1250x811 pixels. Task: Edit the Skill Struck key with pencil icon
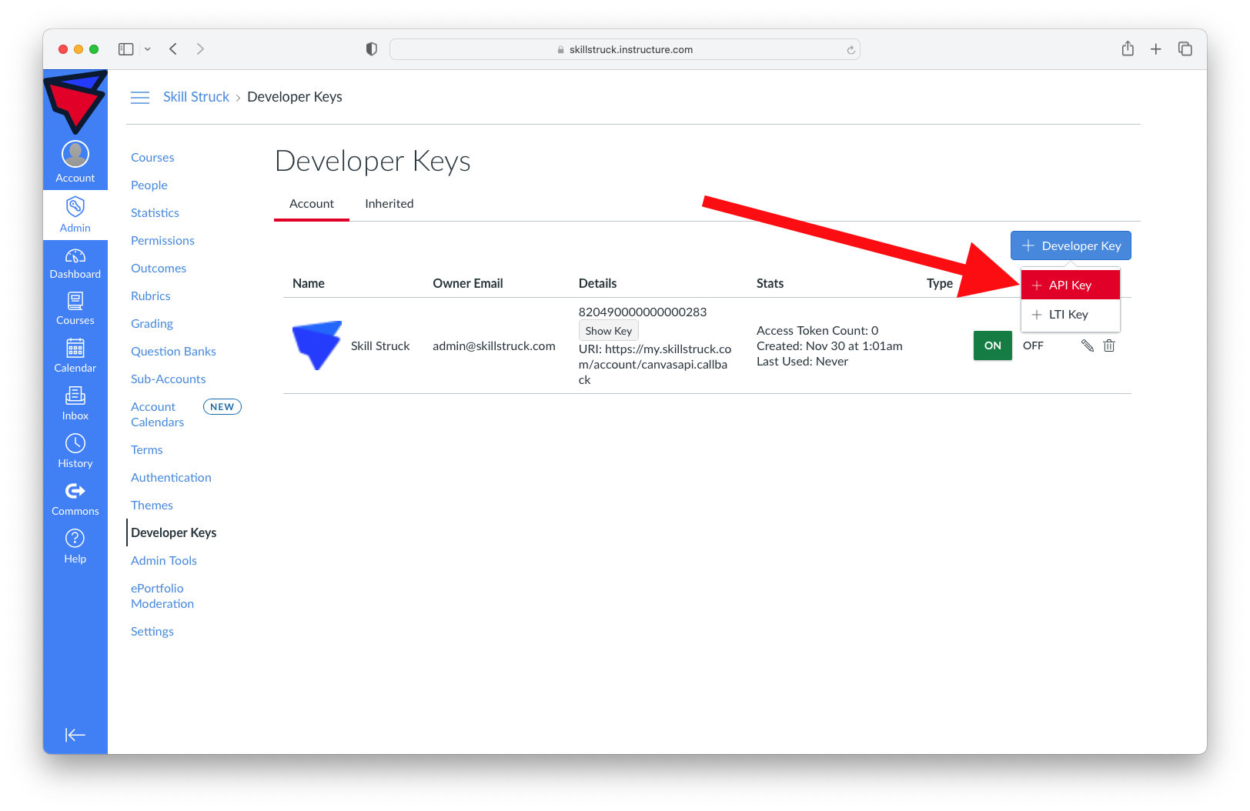click(1088, 345)
